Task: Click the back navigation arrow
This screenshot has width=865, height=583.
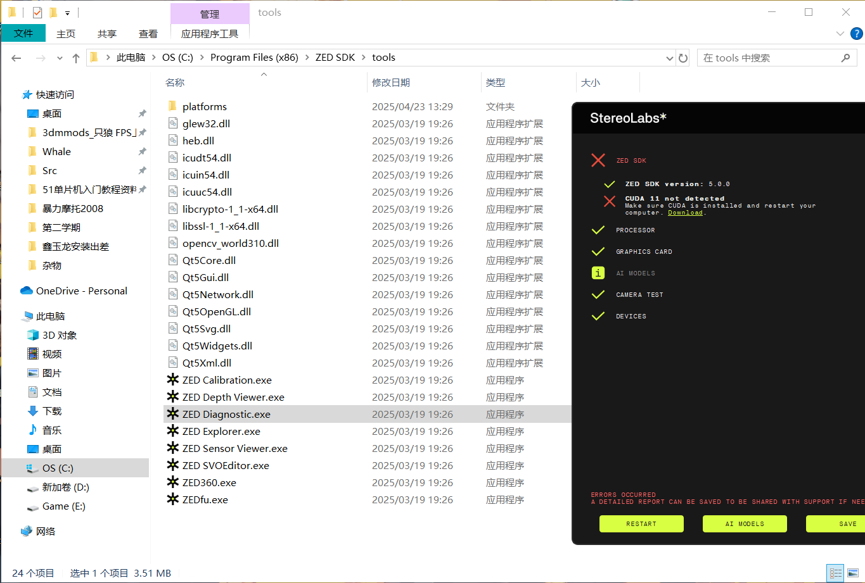Action: coord(16,58)
